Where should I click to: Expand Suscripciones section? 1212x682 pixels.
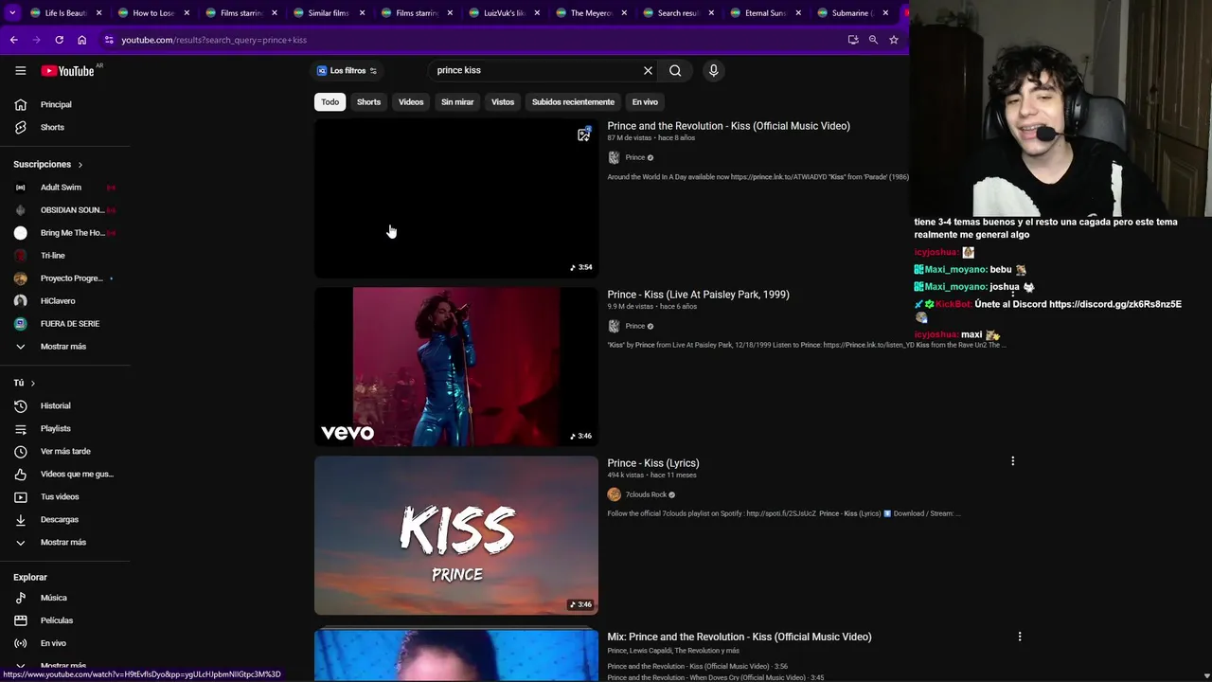pyautogui.click(x=47, y=164)
